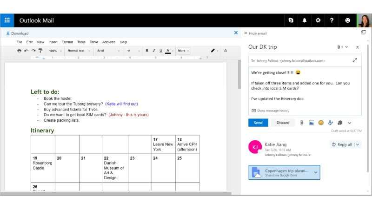Discard the email draft
The image size is (372, 209).
pos(283,123)
